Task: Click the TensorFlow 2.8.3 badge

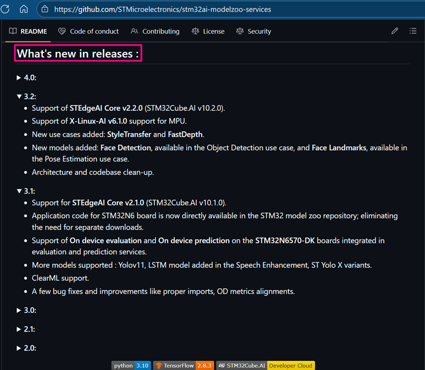Action: pos(184,365)
